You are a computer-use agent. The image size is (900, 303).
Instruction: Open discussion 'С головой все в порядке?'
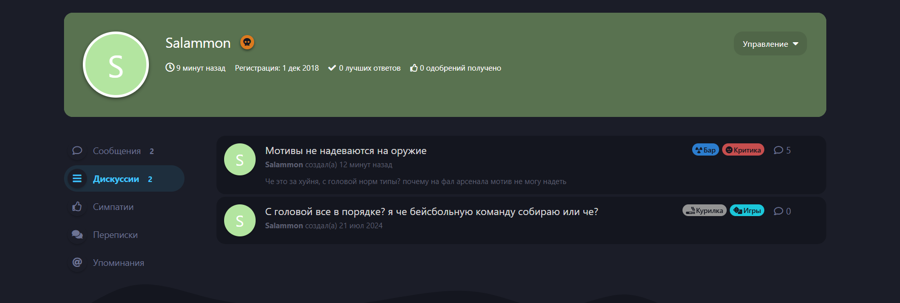(431, 211)
